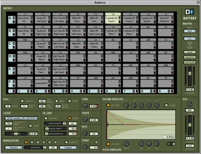Image resolution: width=201 pixels, height=154 pixels.
Task: Click the Master volume fader
Action: point(190,73)
